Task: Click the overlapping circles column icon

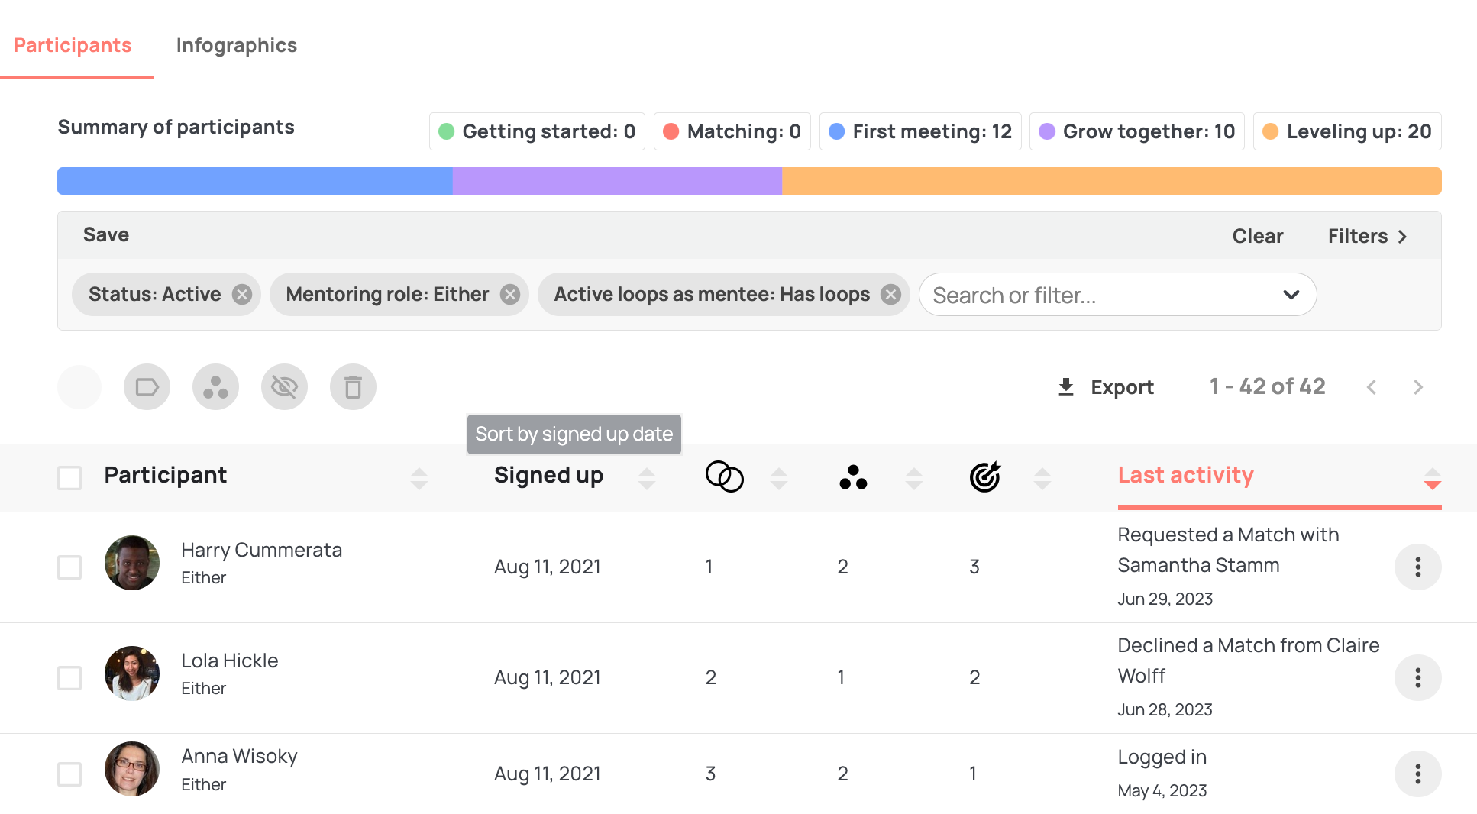Action: (x=725, y=477)
